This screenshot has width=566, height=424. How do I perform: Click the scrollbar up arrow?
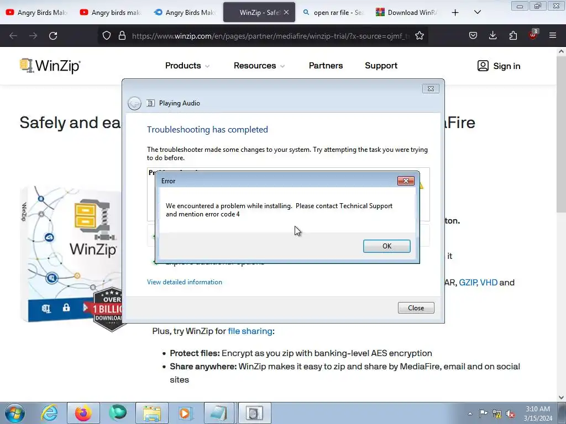[x=561, y=51]
